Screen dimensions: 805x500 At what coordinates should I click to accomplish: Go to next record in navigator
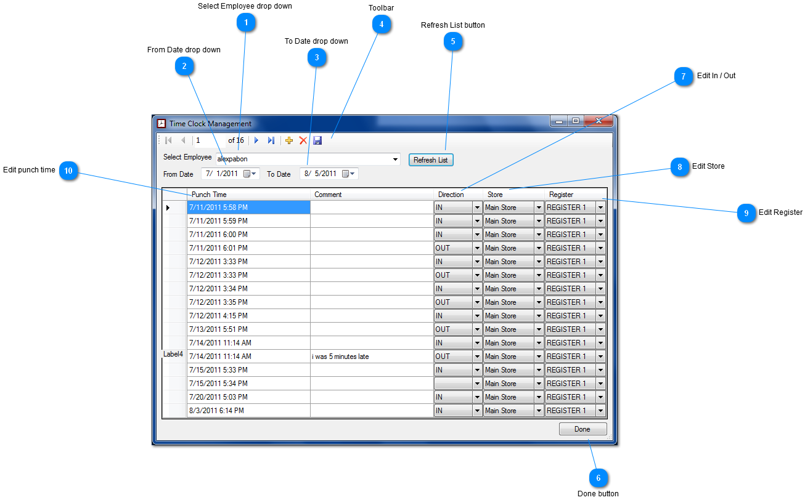tap(256, 140)
